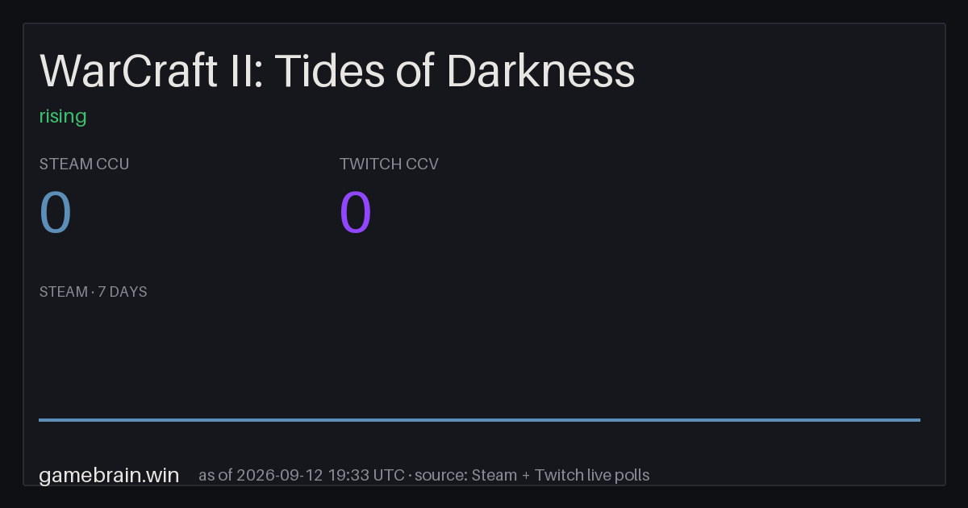Open the gamebrain.win site link
968x508 pixels.
click(x=109, y=475)
